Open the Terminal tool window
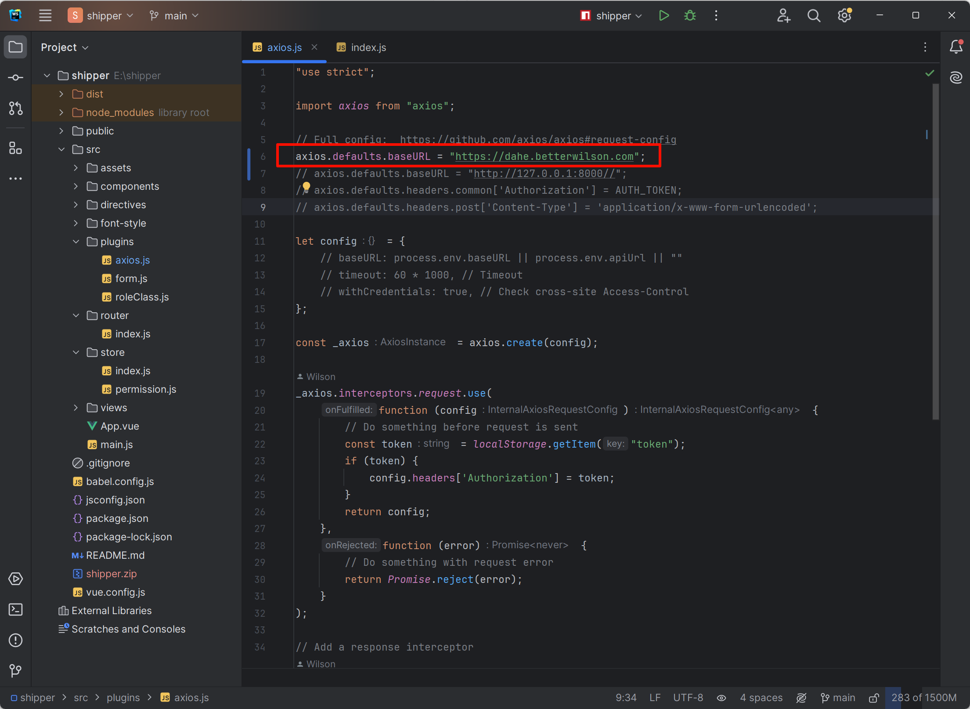This screenshot has width=970, height=709. coord(15,609)
